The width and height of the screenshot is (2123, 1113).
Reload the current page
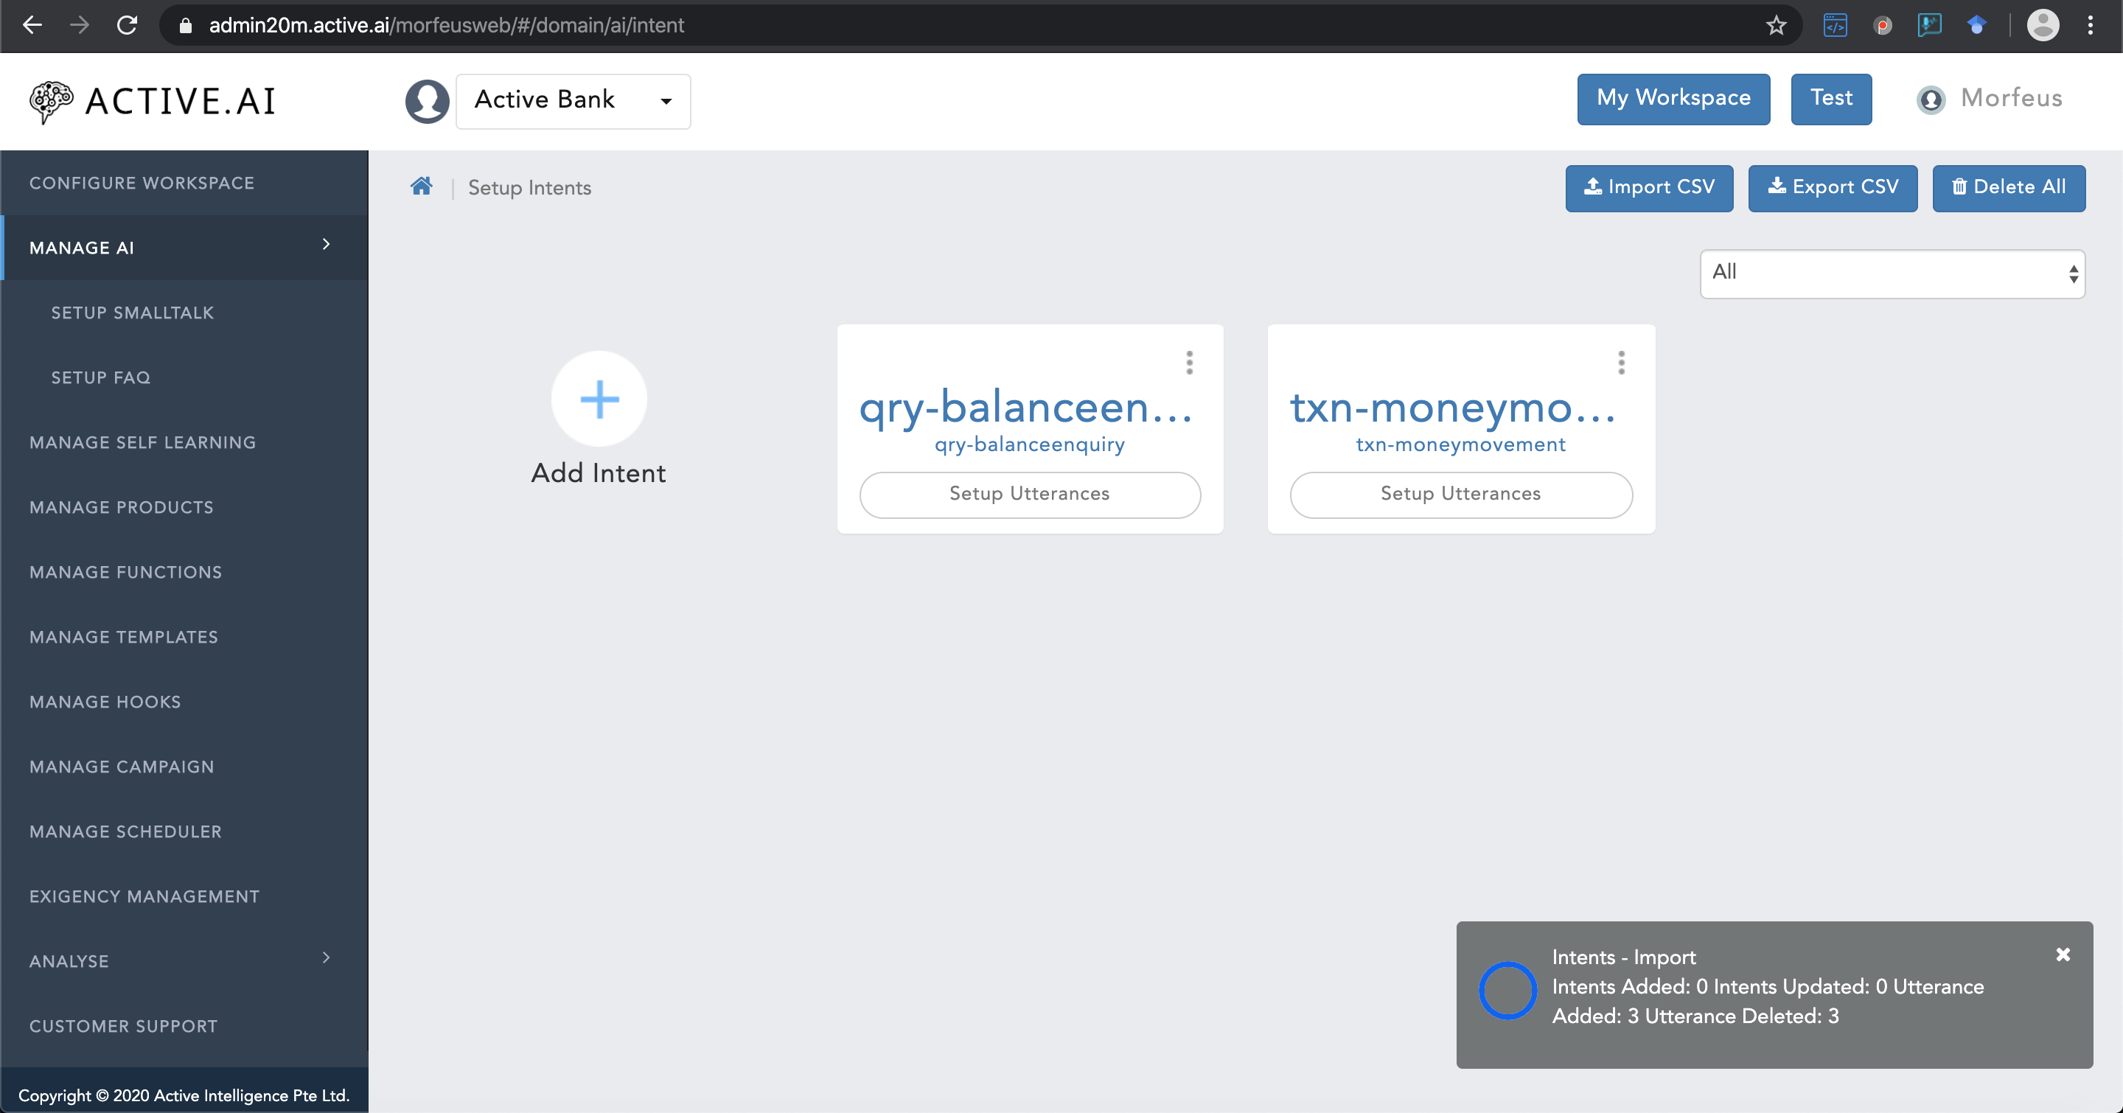127,25
